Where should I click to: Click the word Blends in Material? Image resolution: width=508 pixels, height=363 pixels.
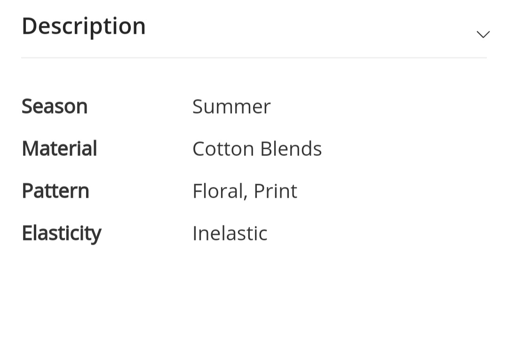(x=291, y=149)
